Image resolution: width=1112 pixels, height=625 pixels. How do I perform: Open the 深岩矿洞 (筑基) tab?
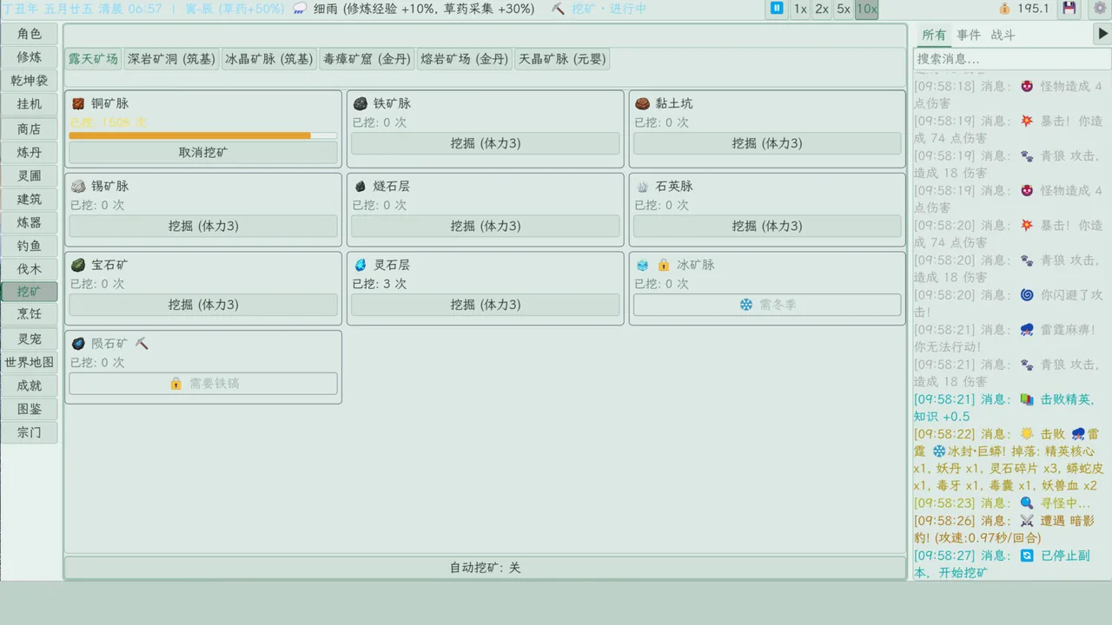[171, 59]
